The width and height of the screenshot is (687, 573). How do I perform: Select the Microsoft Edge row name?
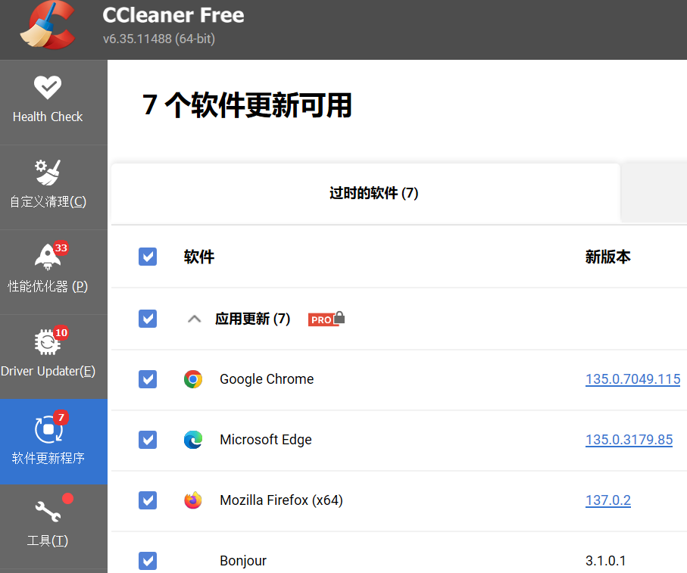click(x=266, y=440)
